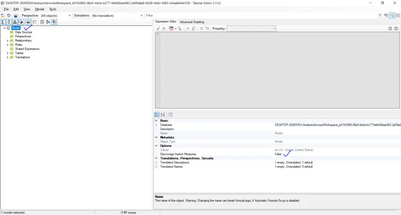The width and height of the screenshot is (401, 215).
Task: Expand the Translated Descriptions property
Action: pos(156,163)
